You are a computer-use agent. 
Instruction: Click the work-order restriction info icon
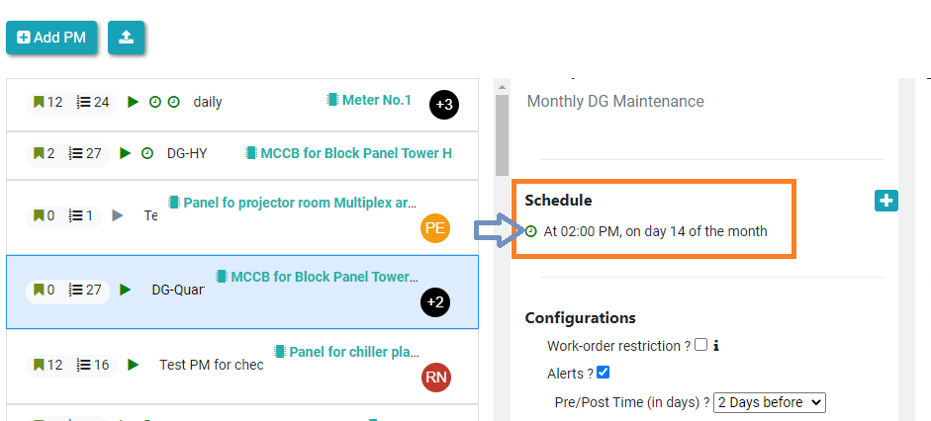716,346
